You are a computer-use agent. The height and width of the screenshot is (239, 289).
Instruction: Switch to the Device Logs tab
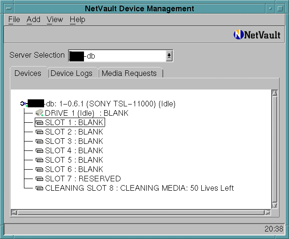(73, 73)
